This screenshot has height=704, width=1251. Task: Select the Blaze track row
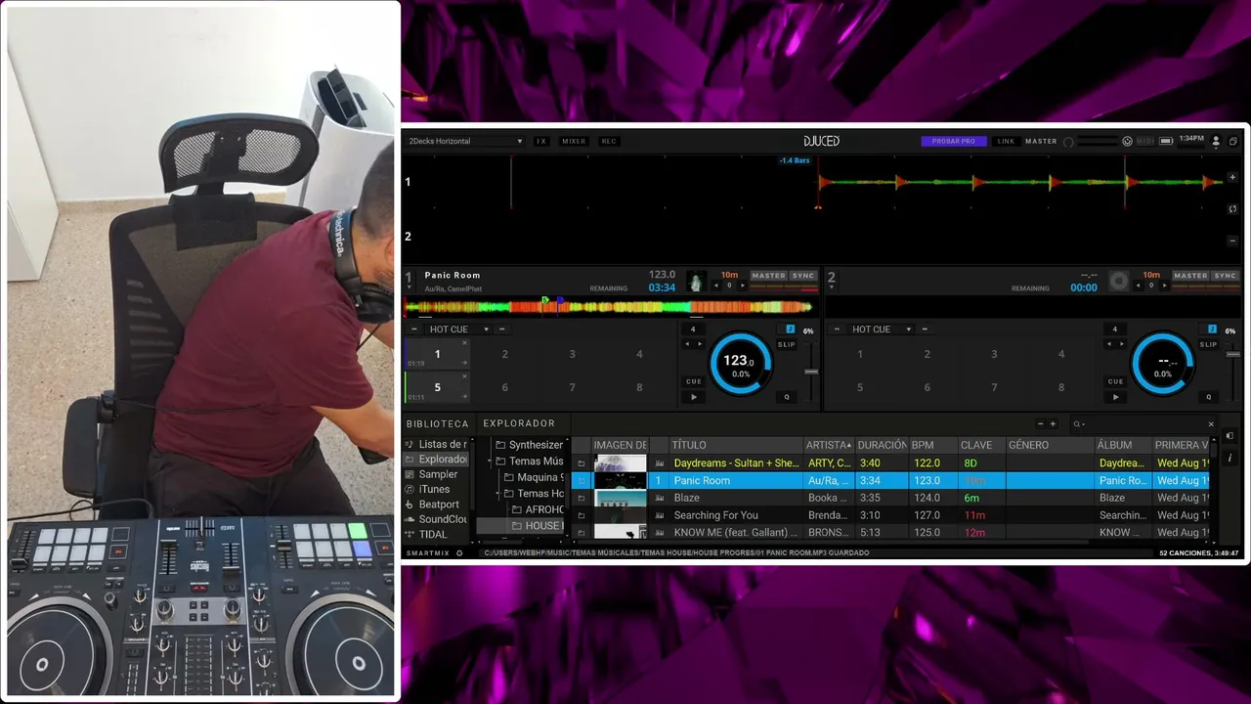point(890,498)
